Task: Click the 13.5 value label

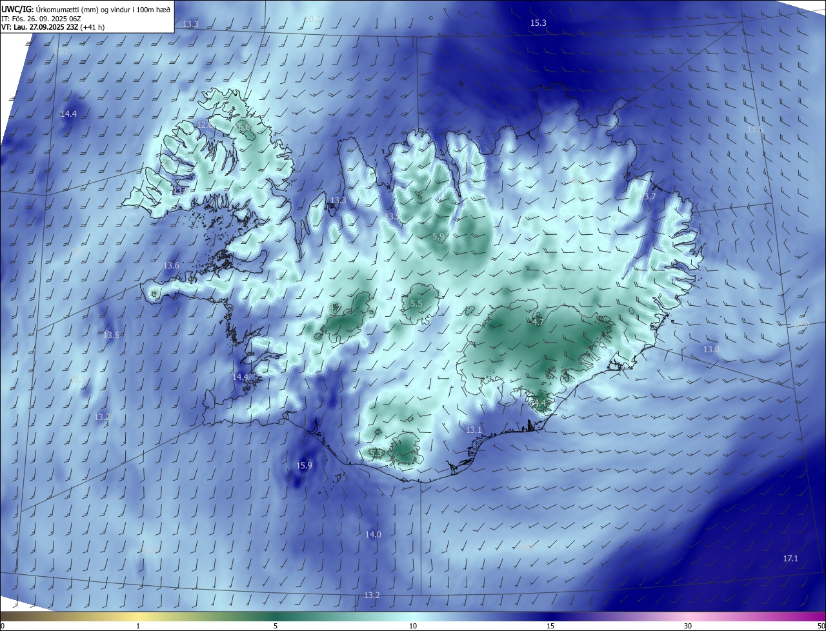Action: pos(111,336)
